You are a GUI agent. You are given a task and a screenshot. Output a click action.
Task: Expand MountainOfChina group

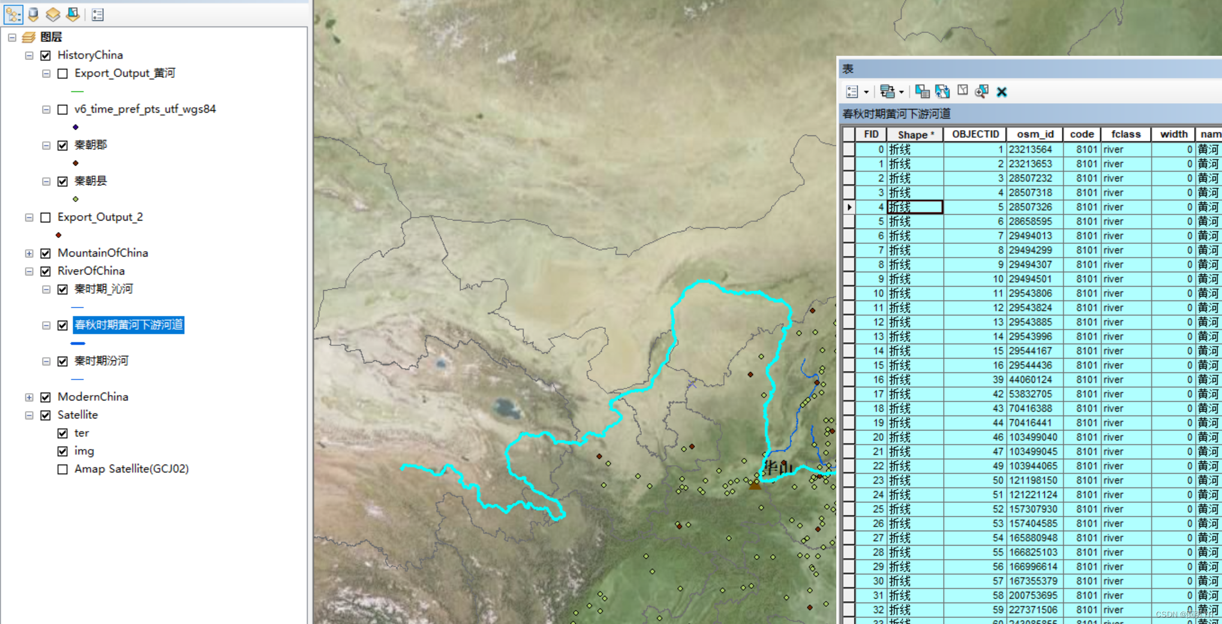click(29, 254)
